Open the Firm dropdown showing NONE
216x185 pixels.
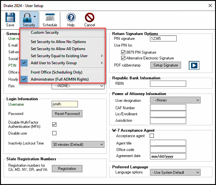point(78,86)
